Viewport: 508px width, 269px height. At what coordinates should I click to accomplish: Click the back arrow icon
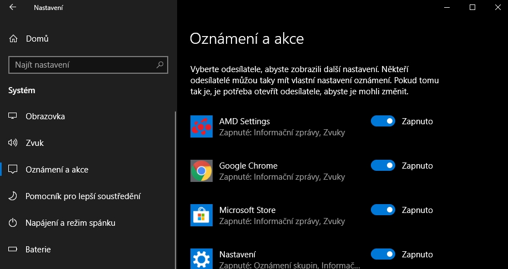click(x=13, y=8)
